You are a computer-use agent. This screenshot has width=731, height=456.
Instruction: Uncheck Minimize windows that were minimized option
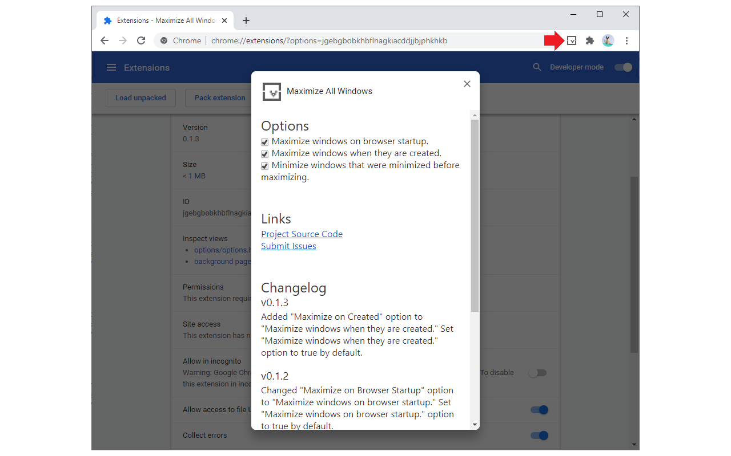point(265,166)
